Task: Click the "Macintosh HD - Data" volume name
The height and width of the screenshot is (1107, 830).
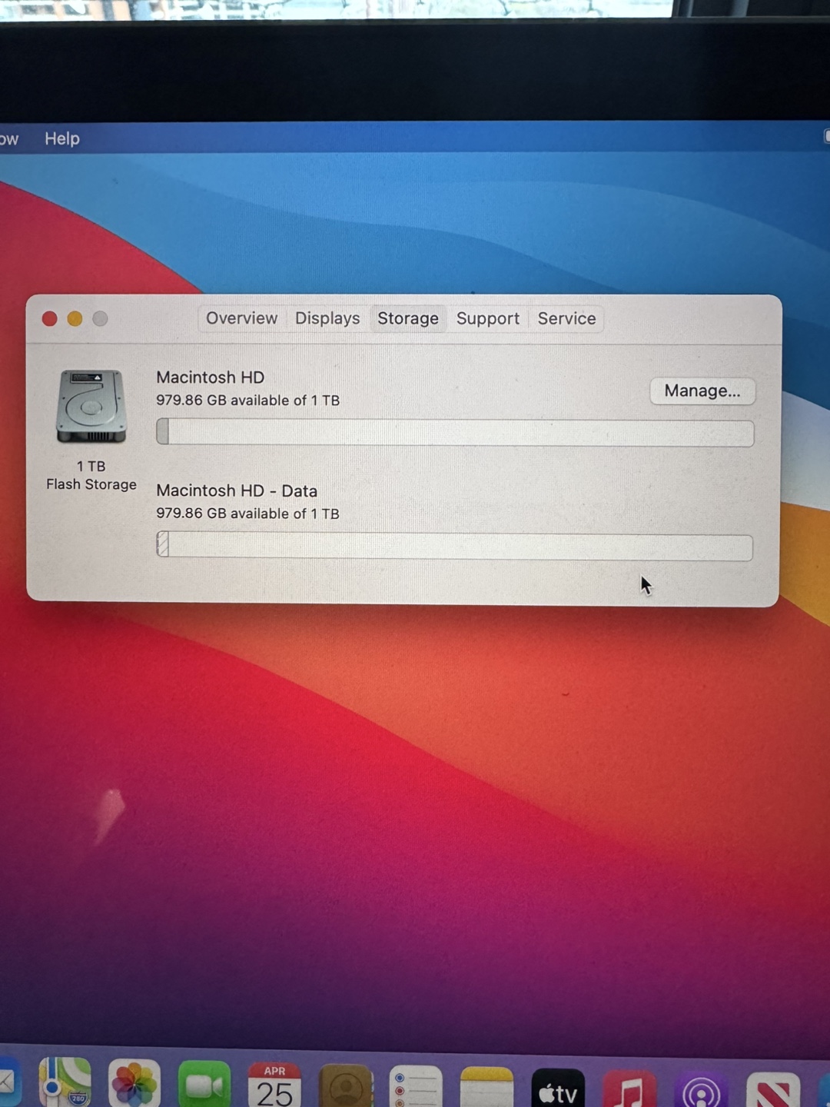Action: click(x=237, y=490)
